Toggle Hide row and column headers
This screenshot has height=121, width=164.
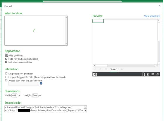tap(6, 59)
